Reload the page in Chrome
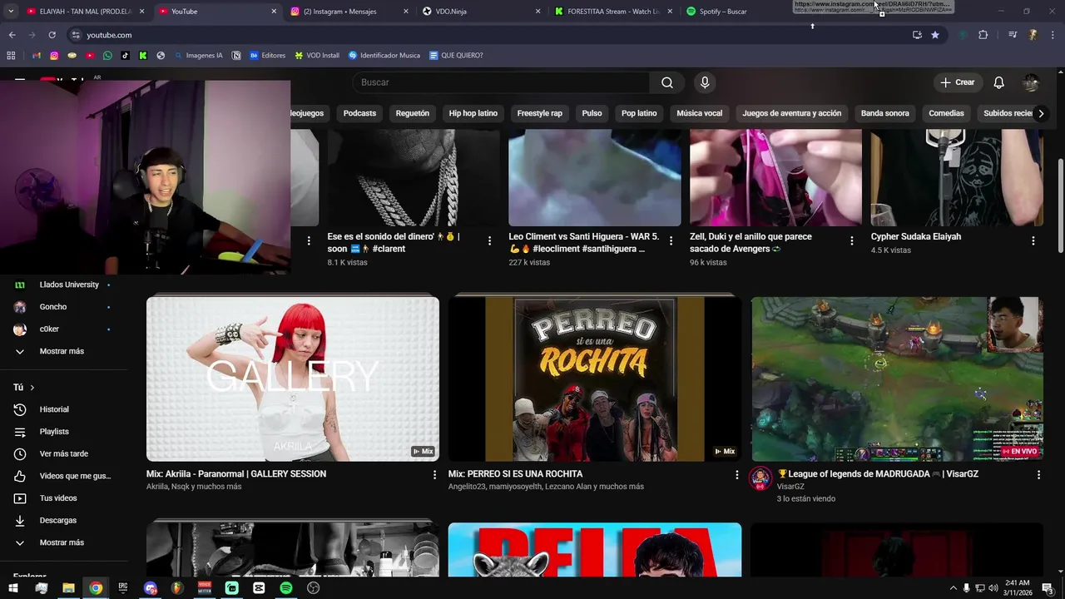This screenshot has height=599, width=1065. click(52, 35)
